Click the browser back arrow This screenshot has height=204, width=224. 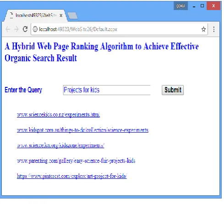point(8,29)
